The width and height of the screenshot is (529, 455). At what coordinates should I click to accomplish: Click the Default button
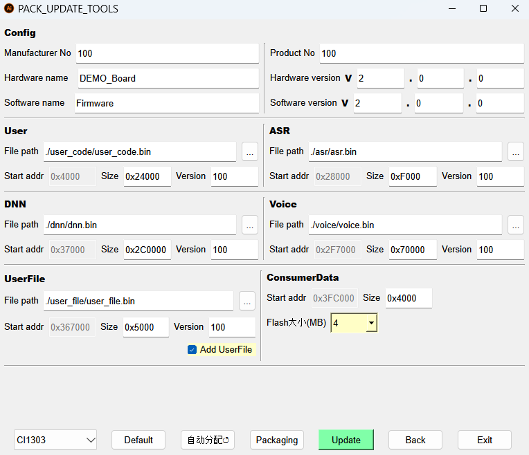click(138, 440)
